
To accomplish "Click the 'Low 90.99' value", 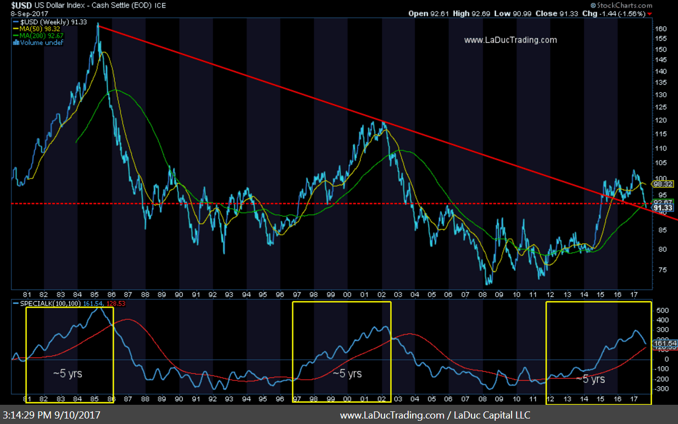I will click(x=514, y=13).
